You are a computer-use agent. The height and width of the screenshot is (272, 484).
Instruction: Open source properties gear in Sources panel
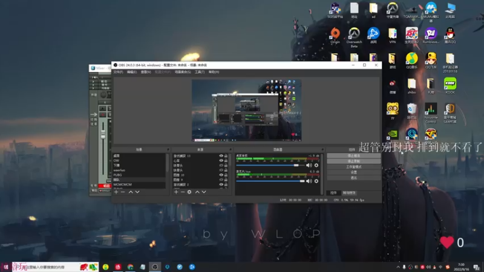[189, 192]
